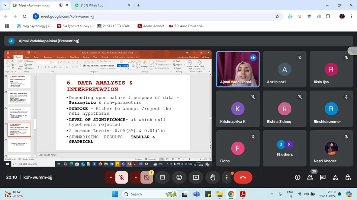Raise your hand in the meeting
This screenshot has height=200, width=357.
[x=213, y=177]
